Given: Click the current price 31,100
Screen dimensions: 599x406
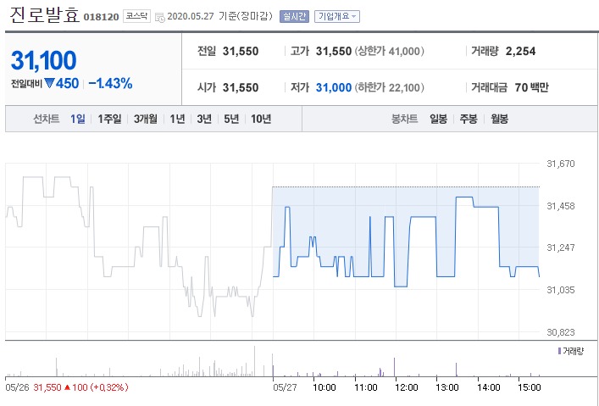Looking at the screenshot, I should click(x=44, y=60).
